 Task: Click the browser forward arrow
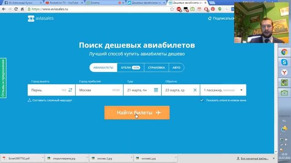pyautogui.click(x=10, y=9)
